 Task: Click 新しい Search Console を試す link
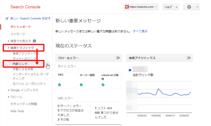click(x=30, y=18)
